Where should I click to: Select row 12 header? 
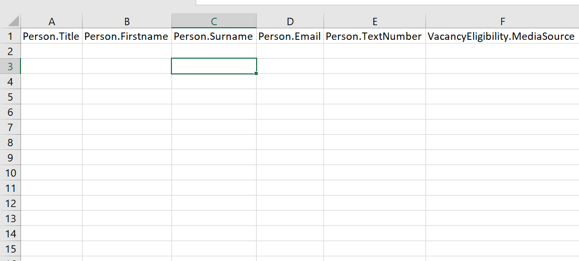(x=10, y=203)
